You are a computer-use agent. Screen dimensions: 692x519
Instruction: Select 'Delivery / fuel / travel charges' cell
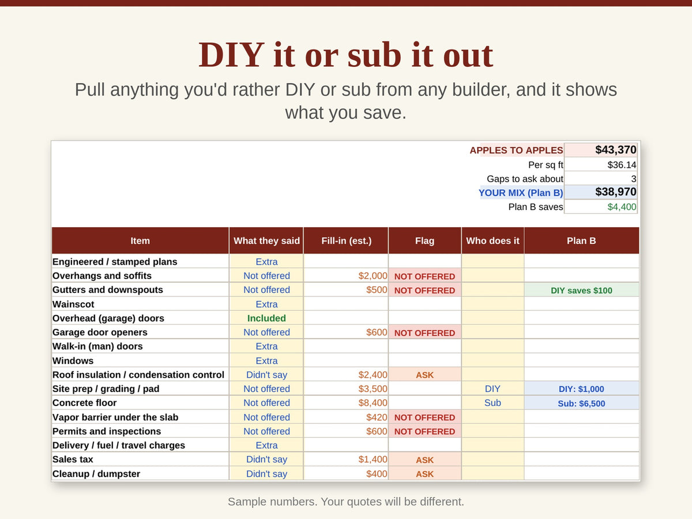click(x=140, y=445)
